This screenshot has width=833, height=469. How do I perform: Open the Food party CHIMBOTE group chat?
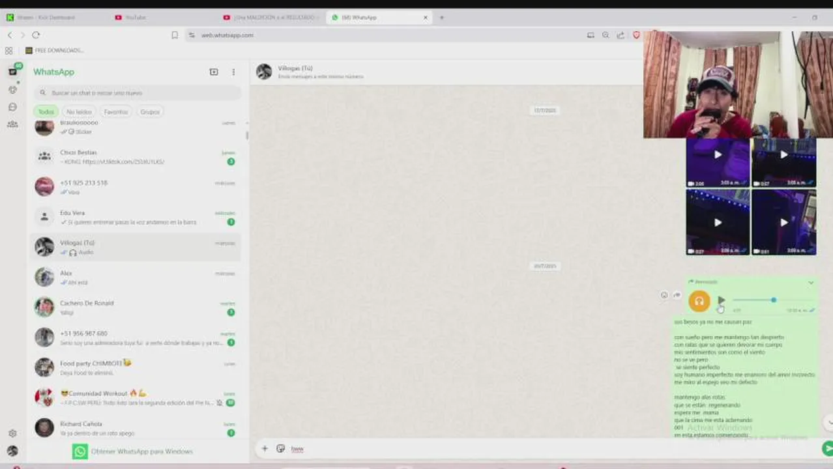pos(136,367)
